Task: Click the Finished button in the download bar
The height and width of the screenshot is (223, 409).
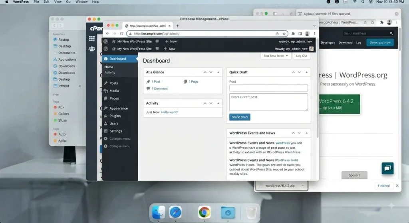Action: point(383,186)
